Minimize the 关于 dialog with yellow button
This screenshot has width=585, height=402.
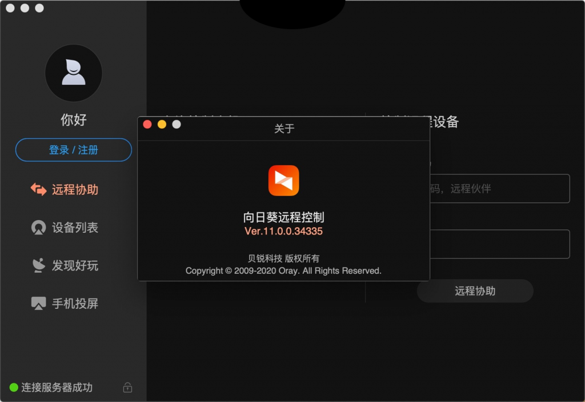(x=162, y=124)
